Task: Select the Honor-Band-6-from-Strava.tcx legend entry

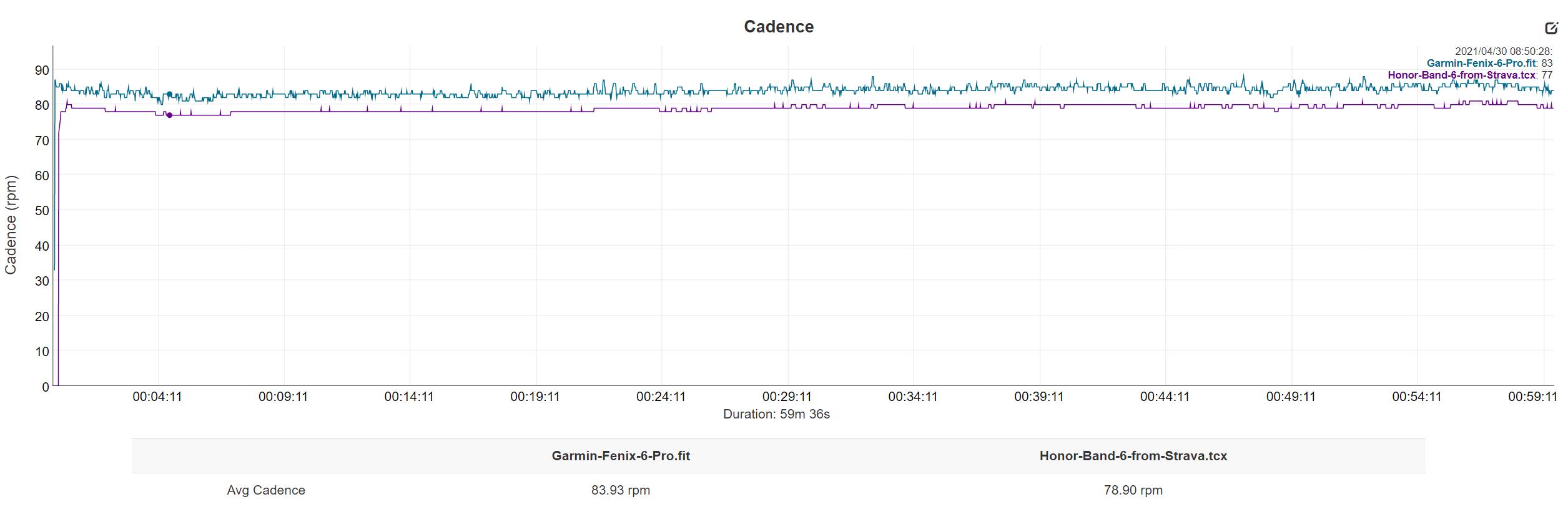Action: coord(1461,75)
